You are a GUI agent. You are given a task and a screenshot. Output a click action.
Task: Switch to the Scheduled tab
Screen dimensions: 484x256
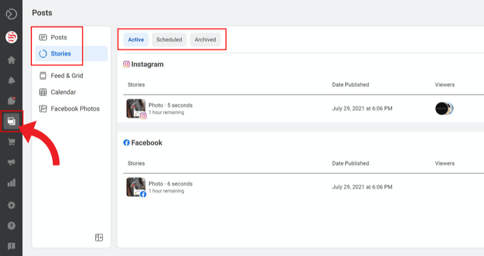coord(169,40)
